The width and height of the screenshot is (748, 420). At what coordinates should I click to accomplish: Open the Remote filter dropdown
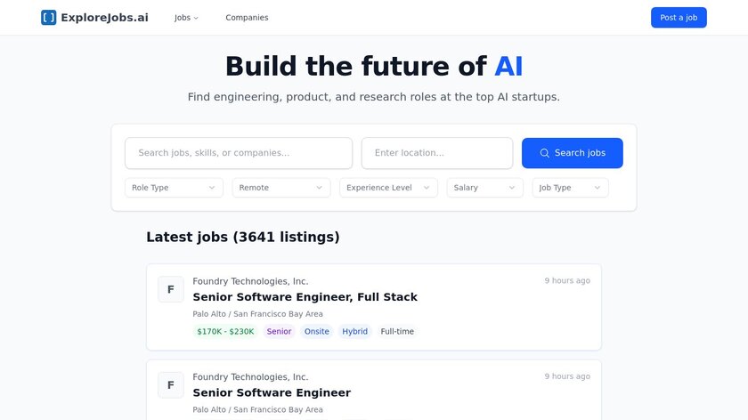(x=281, y=188)
